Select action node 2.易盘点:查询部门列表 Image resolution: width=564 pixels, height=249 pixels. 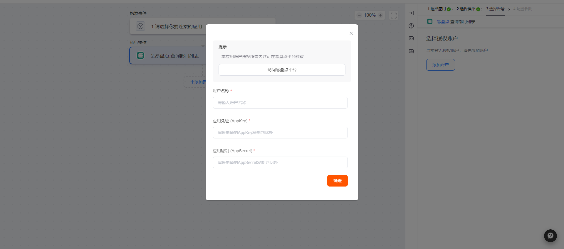167,55
